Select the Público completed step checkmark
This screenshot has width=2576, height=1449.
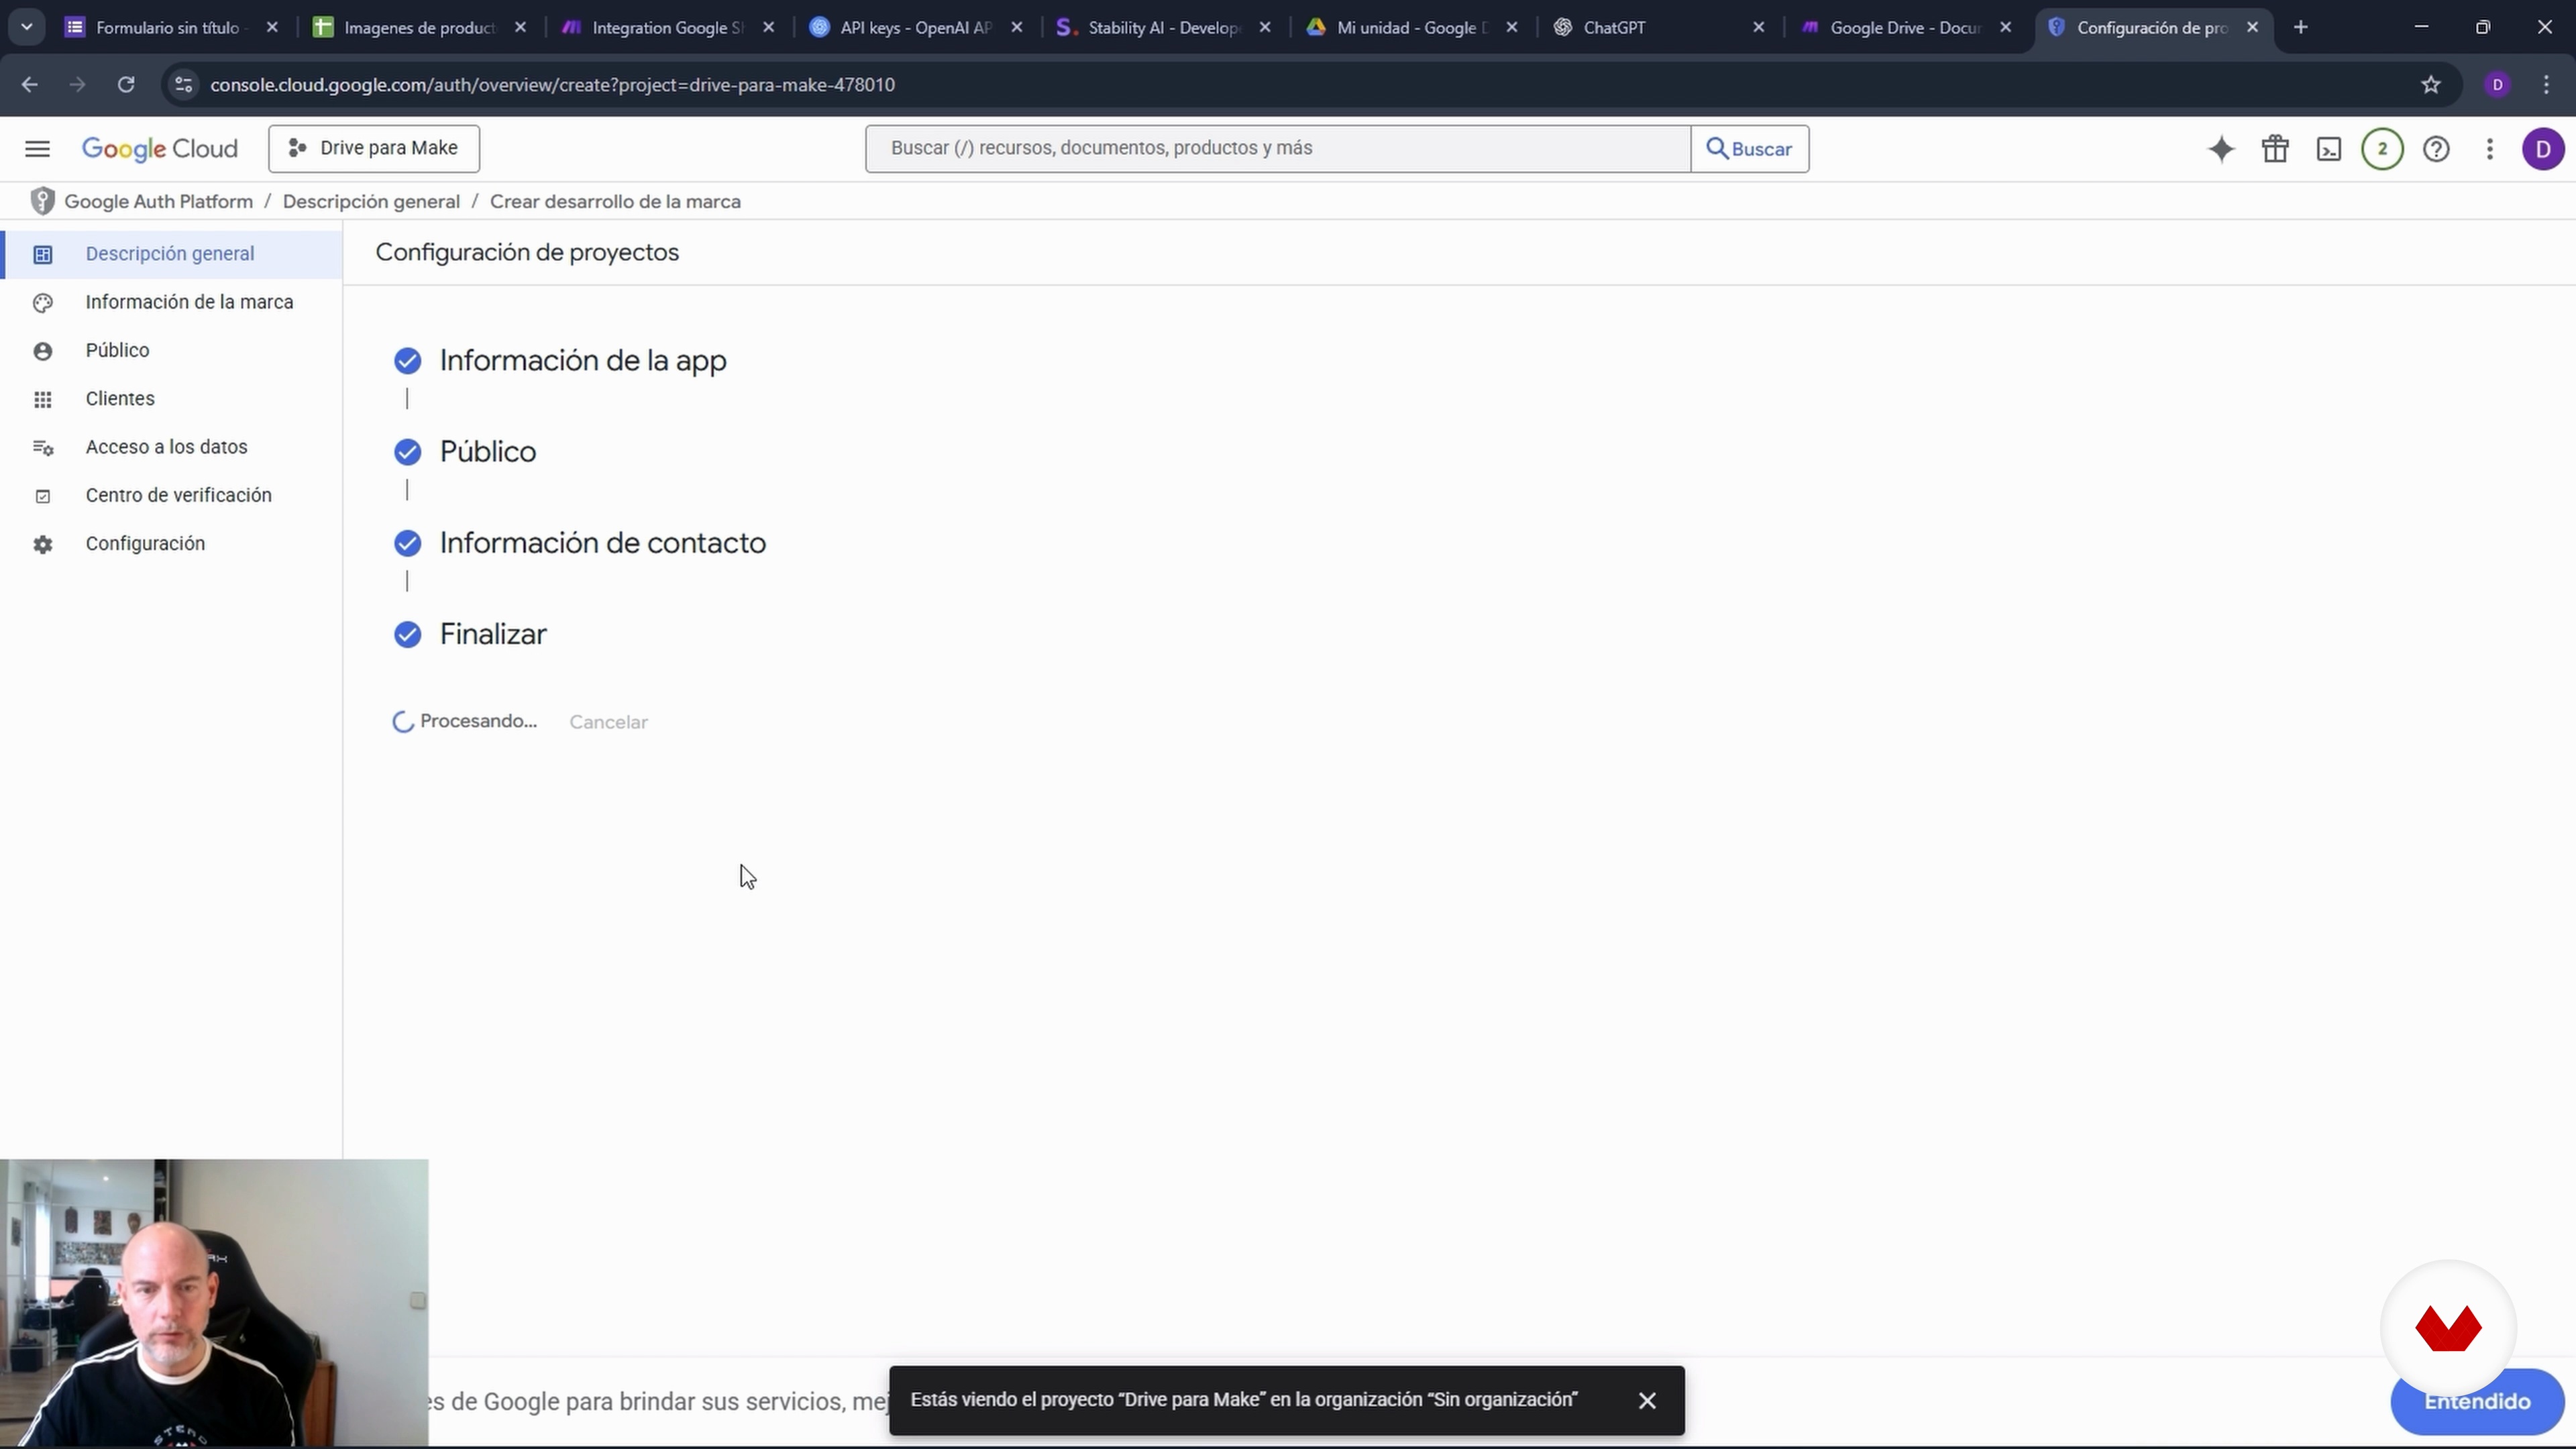pos(407,452)
